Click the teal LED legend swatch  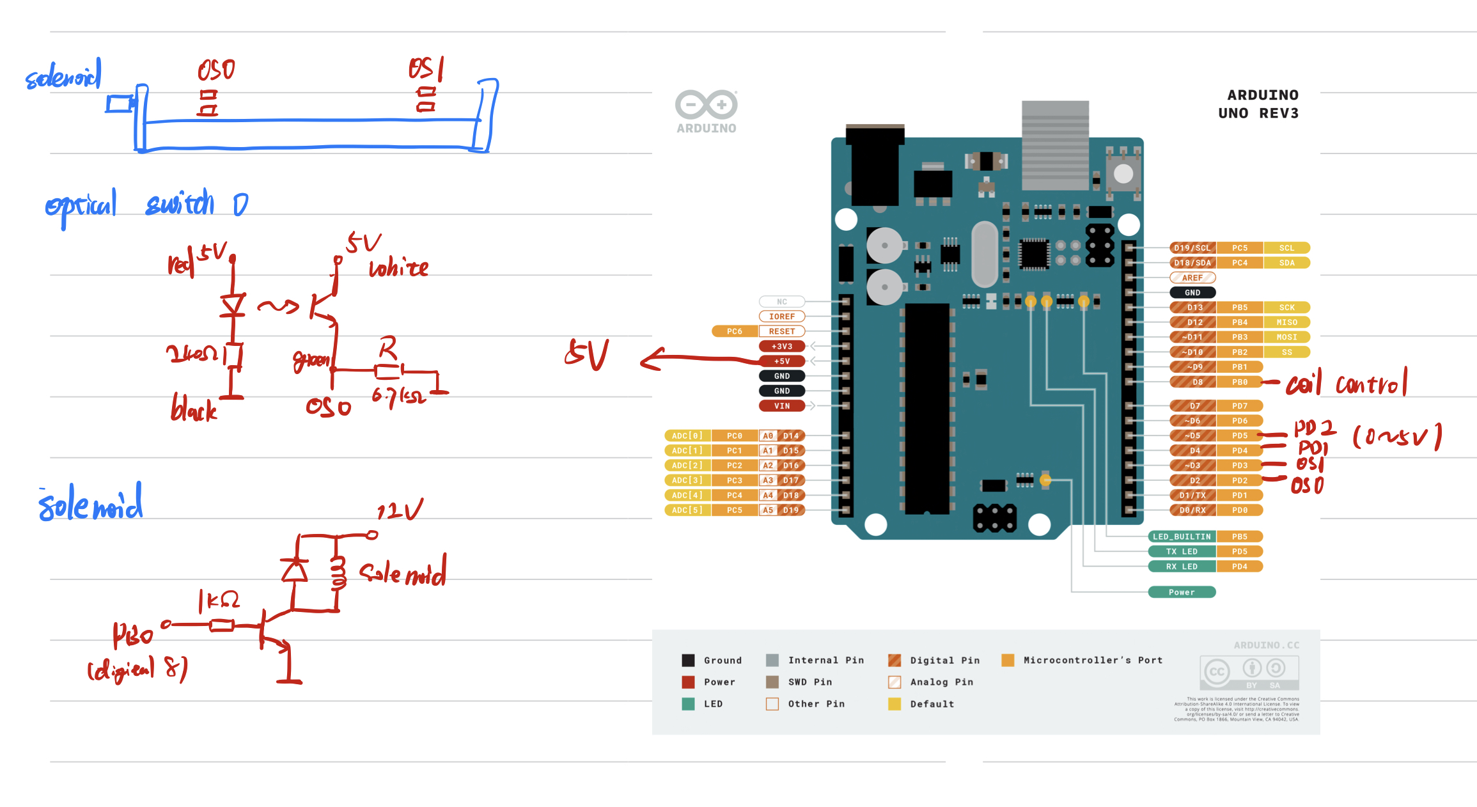[688, 704]
